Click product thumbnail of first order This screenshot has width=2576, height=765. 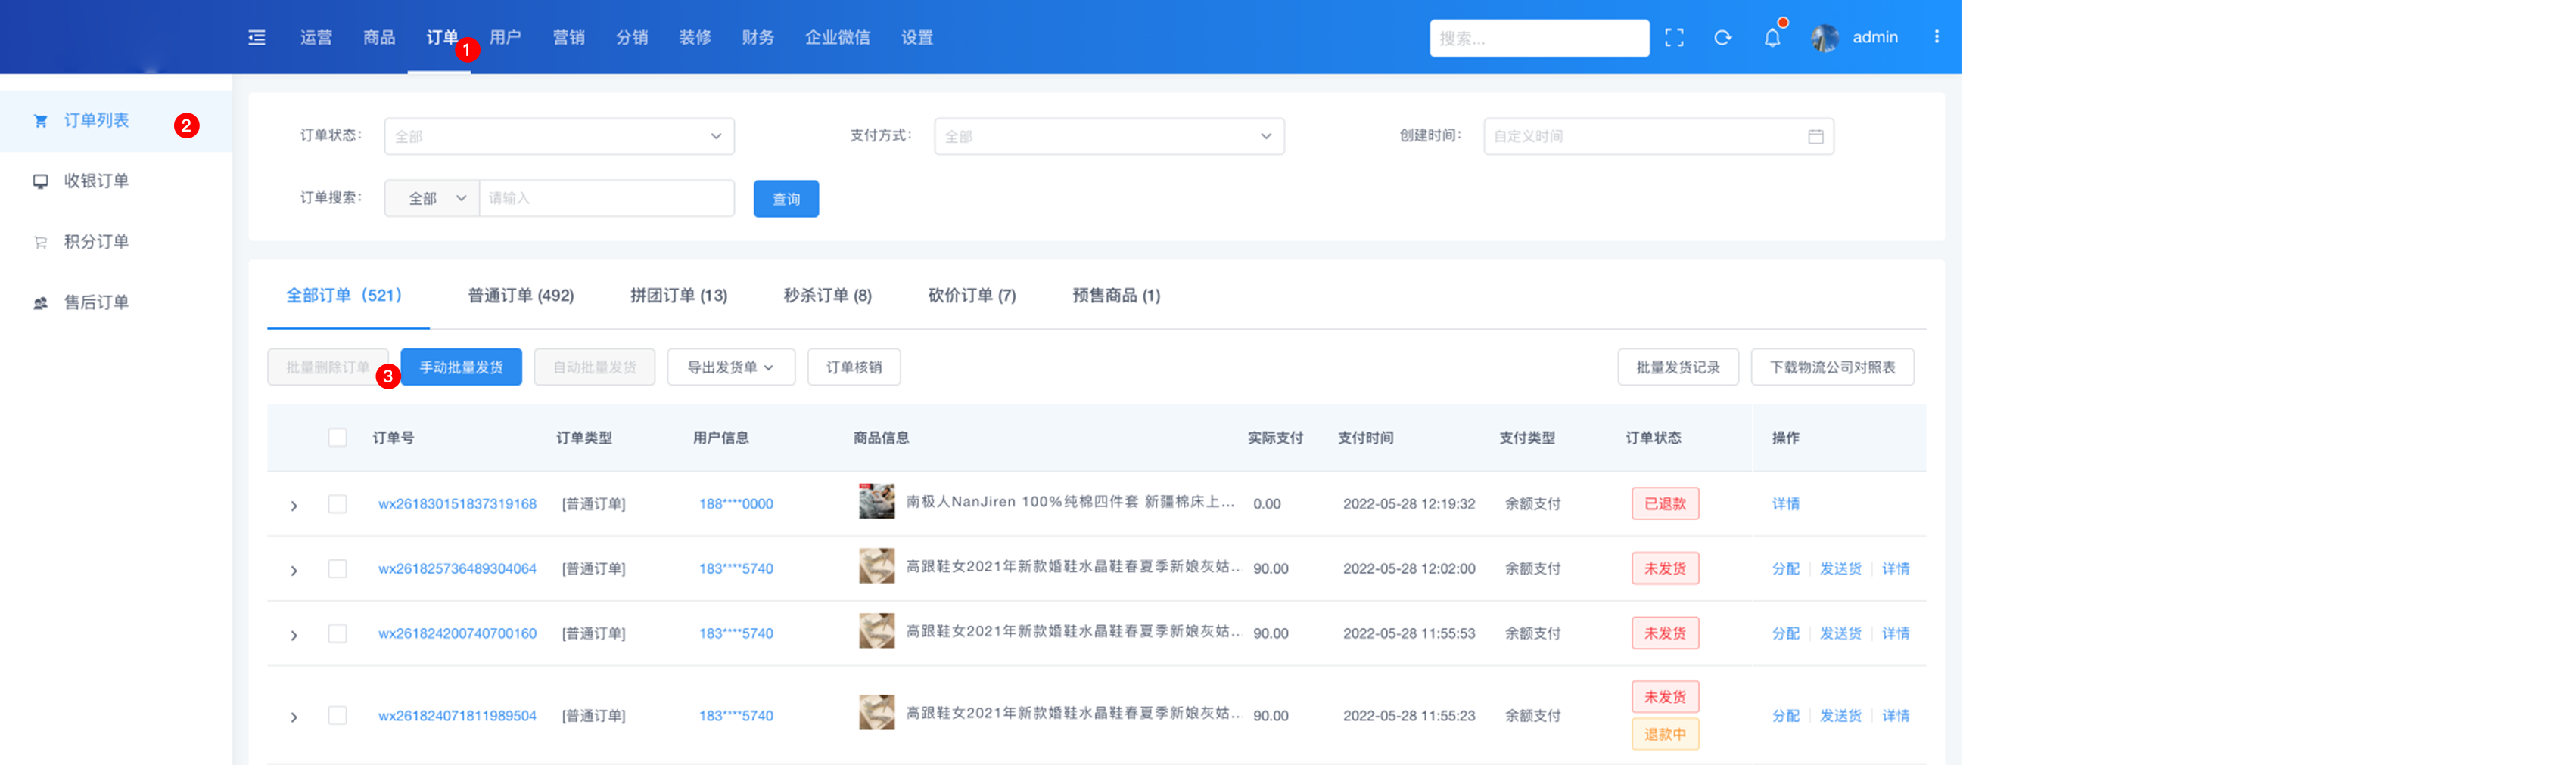click(x=876, y=501)
